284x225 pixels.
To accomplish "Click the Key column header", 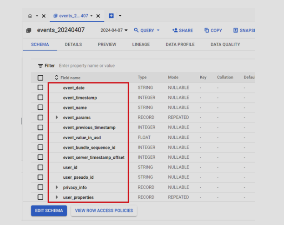I will pos(203,77).
